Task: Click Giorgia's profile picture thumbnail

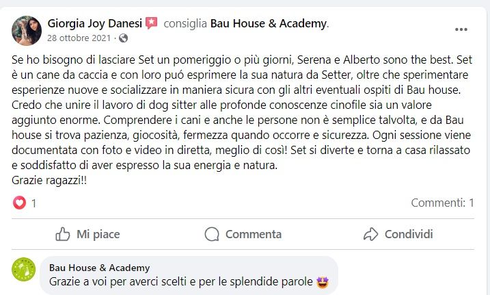Action: [x=27, y=30]
